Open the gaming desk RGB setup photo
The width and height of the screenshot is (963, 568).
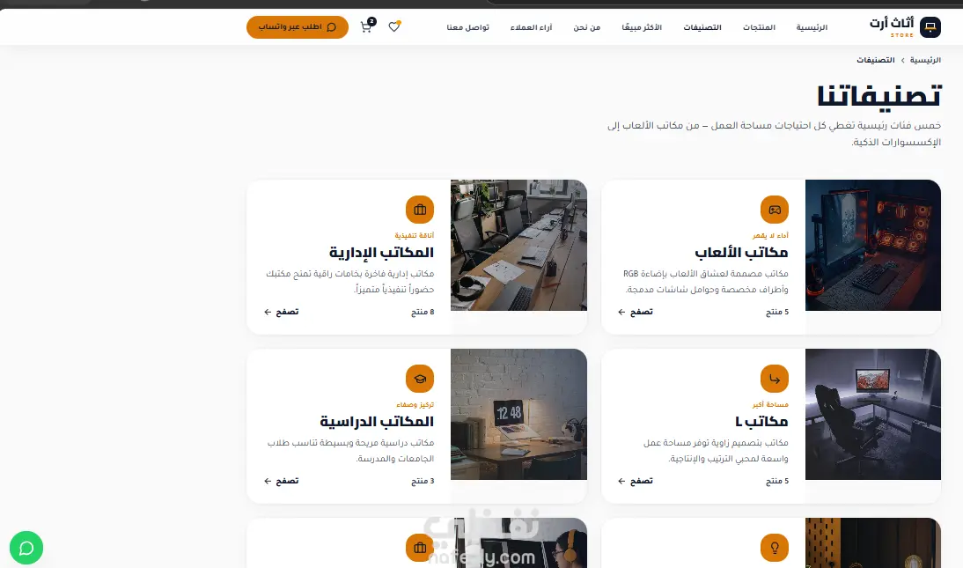coord(872,246)
